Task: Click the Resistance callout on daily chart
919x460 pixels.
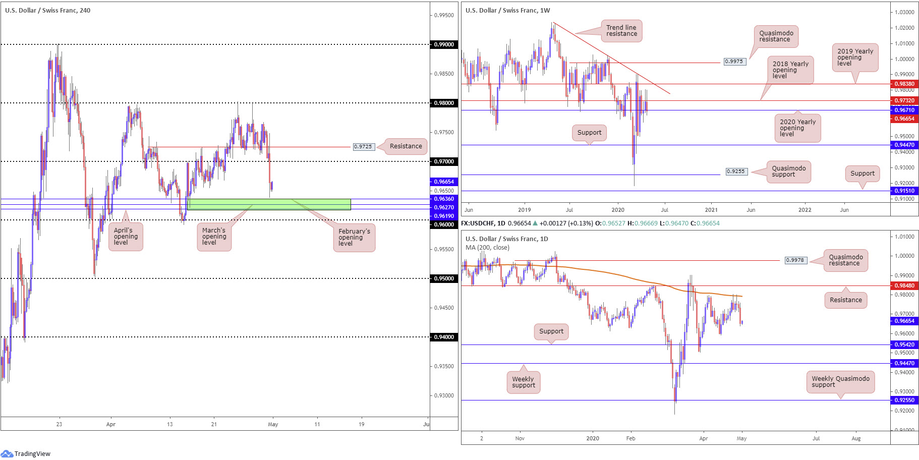Action: click(x=846, y=300)
